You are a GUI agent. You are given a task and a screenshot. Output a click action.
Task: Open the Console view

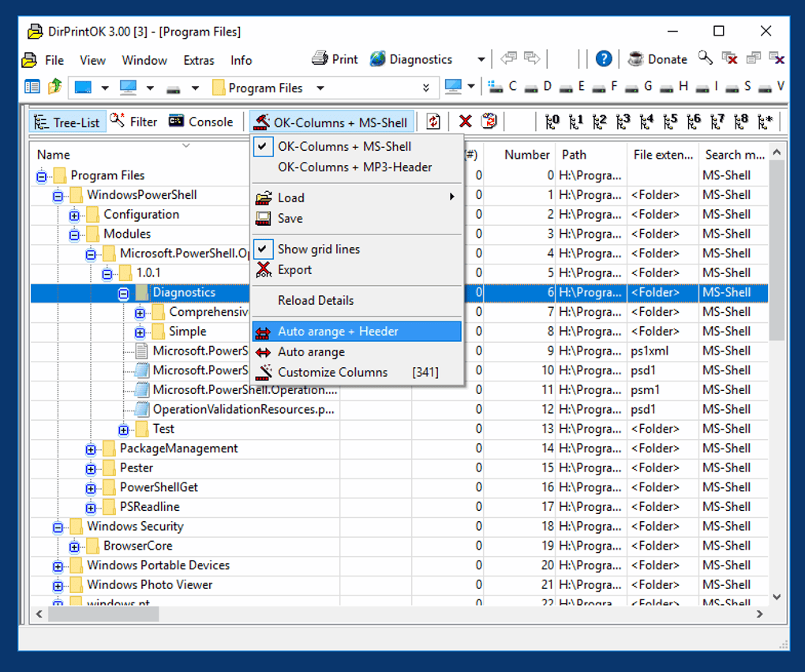(x=201, y=122)
